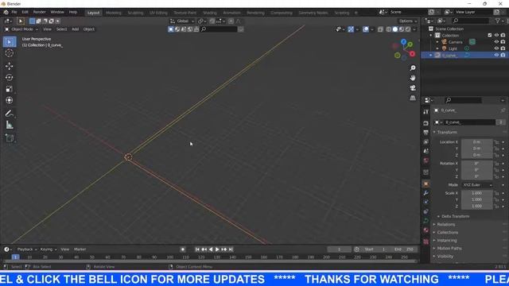Click the current frame number field
This screenshot has width=509, height=286.
click(340, 249)
